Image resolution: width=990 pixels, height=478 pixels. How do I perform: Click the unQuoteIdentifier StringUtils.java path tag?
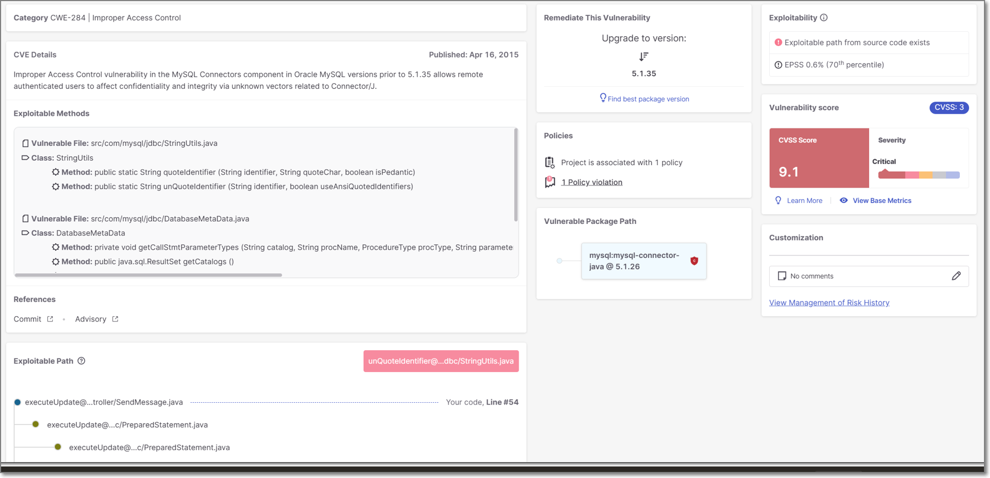coord(441,361)
